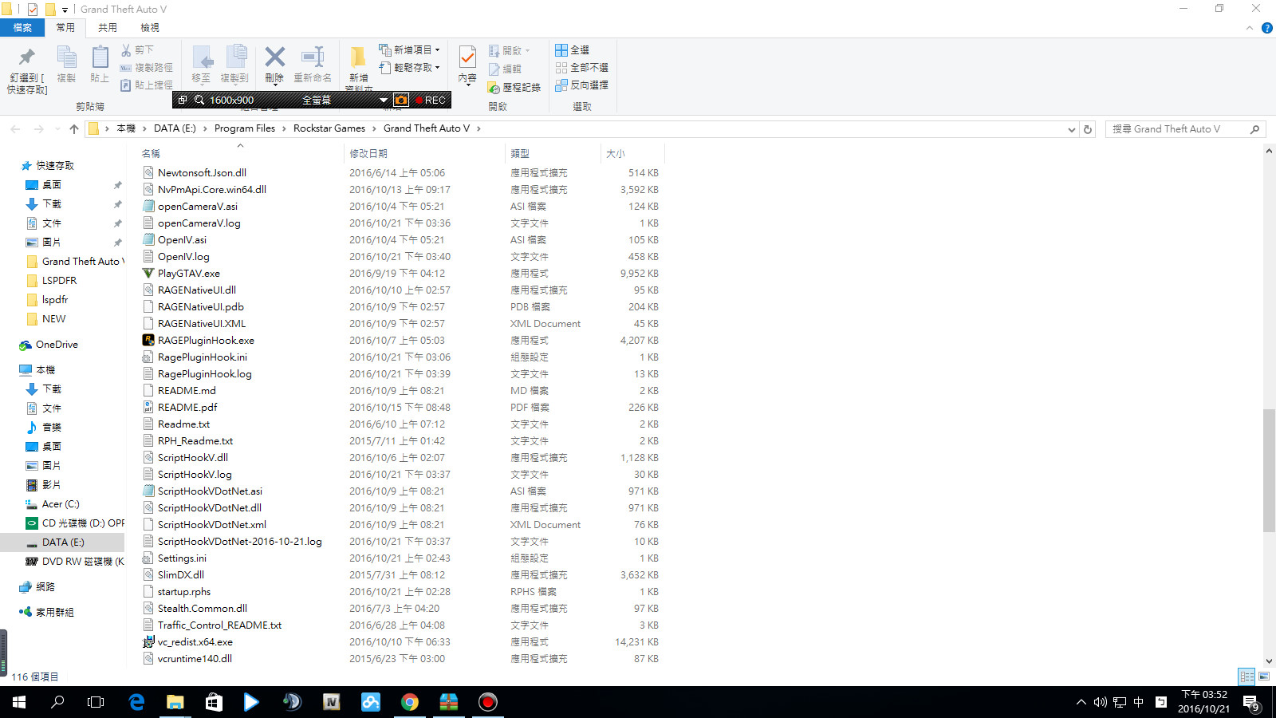Open the 全螢幕 dropdown arrow on recorder bar
Viewport: 1276px width, 718px height.
point(384,100)
